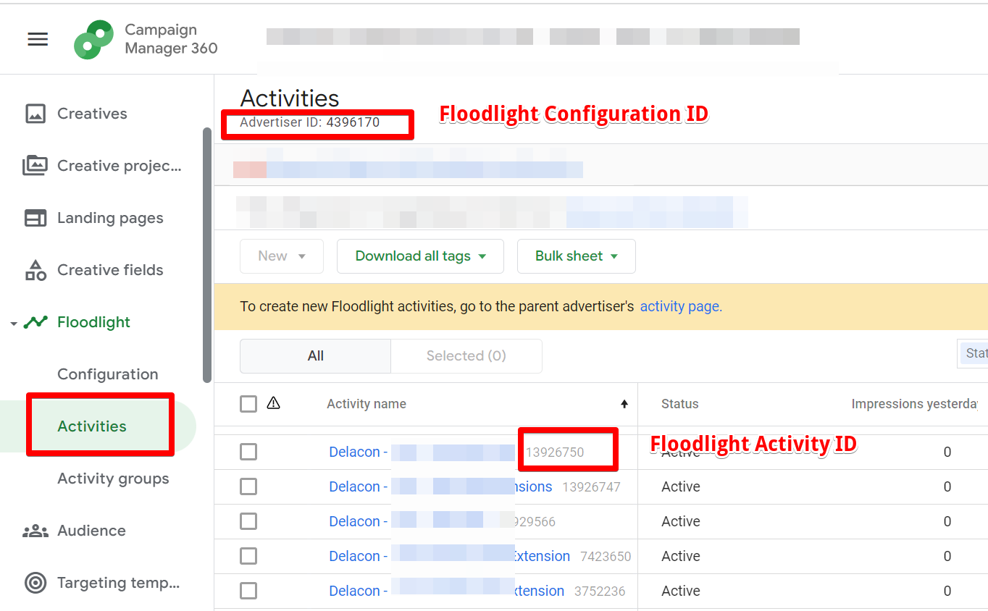The height and width of the screenshot is (611, 988).
Task: Check the row with ID 7423650
Action: pyautogui.click(x=248, y=556)
